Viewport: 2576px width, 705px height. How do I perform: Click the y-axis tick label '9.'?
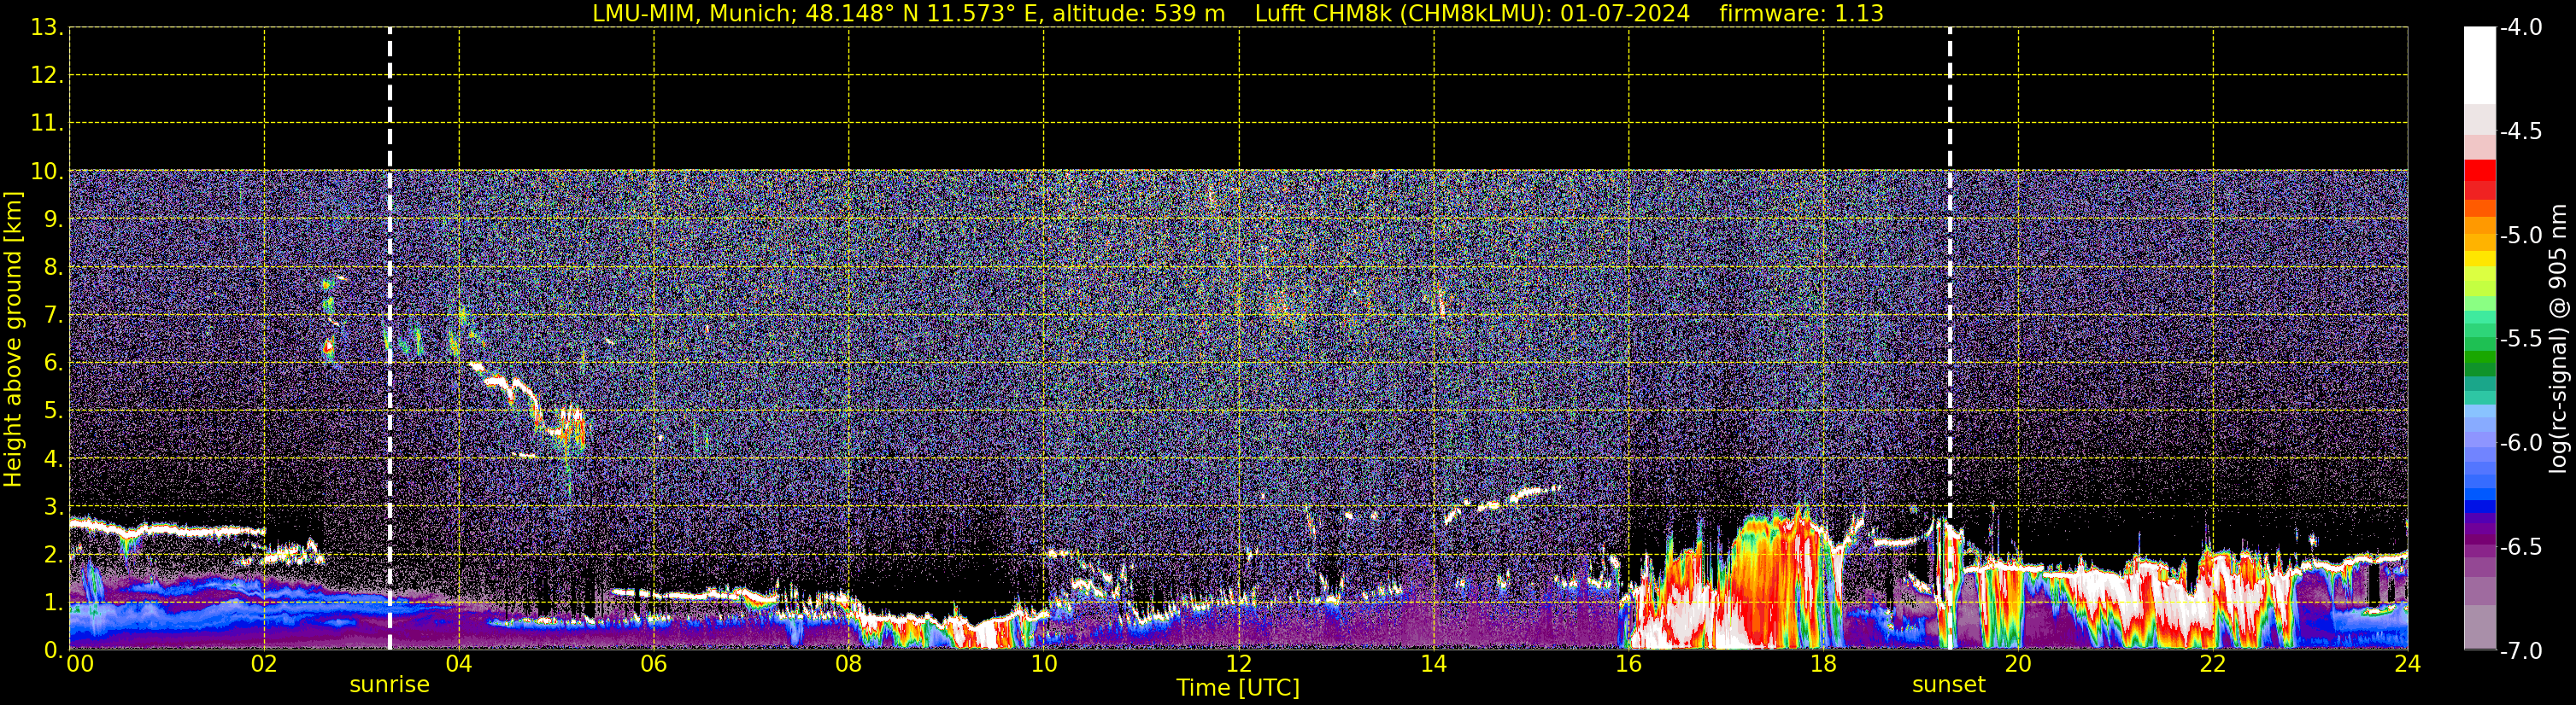53,218
